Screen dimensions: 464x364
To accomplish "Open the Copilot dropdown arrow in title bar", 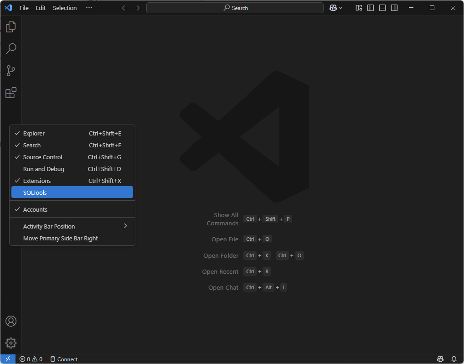I will (340, 8).
